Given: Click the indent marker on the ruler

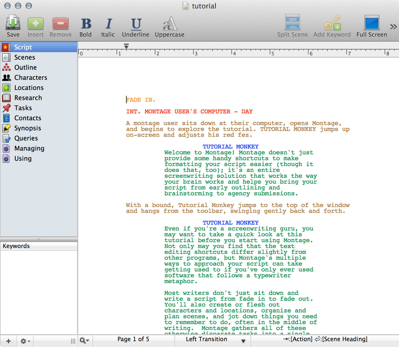Looking at the screenshot, I should [126, 46].
